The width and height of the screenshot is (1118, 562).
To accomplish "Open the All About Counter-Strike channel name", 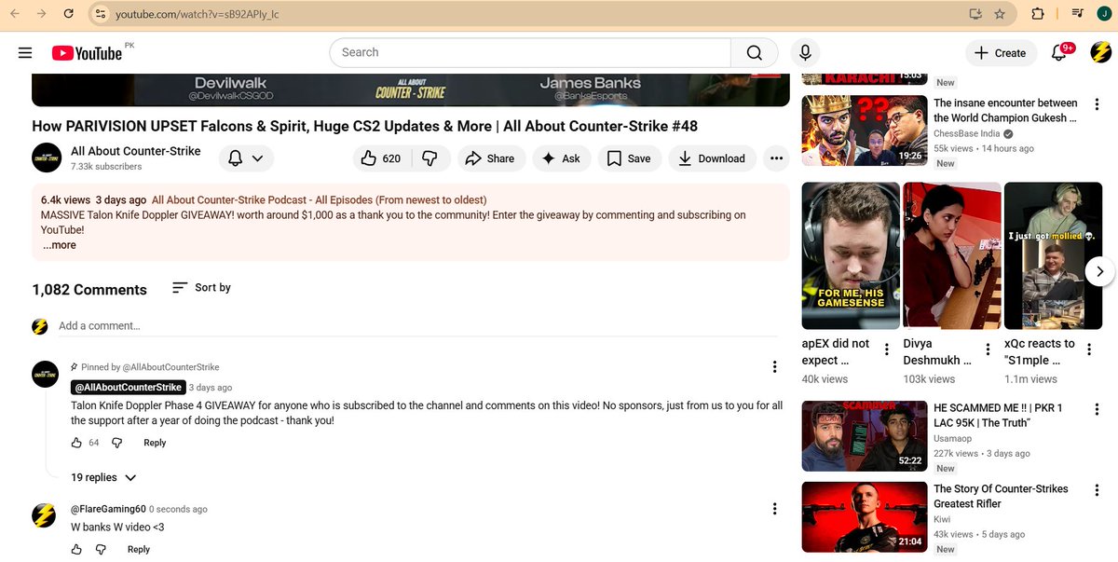I will point(135,151).
